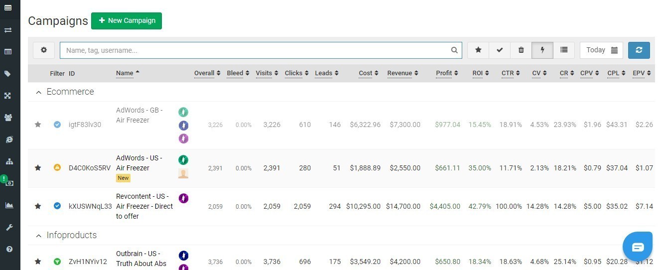Screen dimensions: 660x270
Task: Open the tag sidebar icon
Action: click(8, 74)
